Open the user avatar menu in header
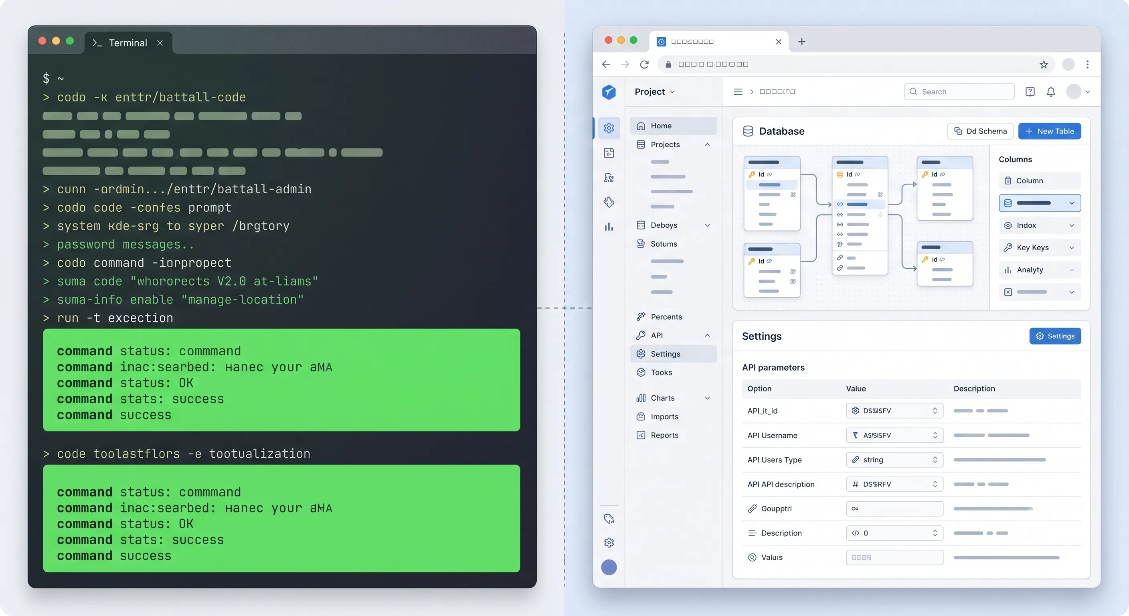The height and width of the screenshot is (616, 1129). pyautogui.click(x=1078, y=91)
